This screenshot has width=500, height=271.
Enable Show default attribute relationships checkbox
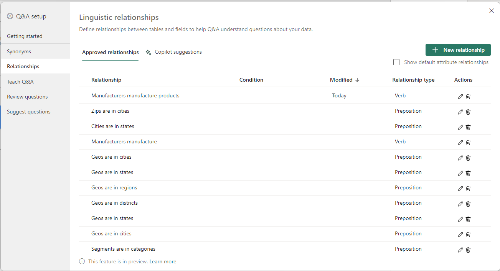pos(396,62)
